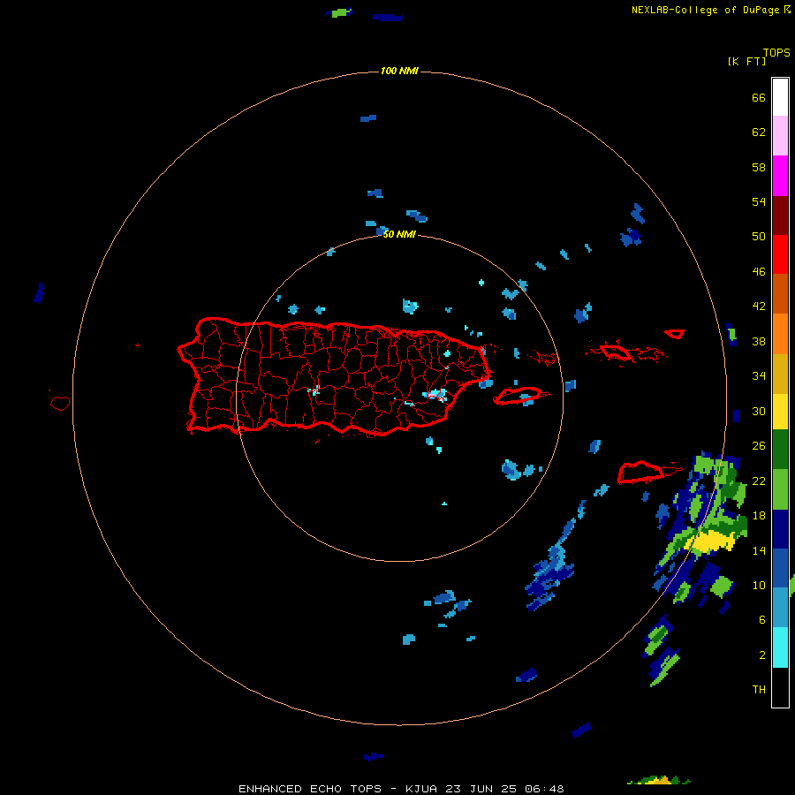Click the legend value "14"
Screen dimensions: 795x795
[759, 550]
